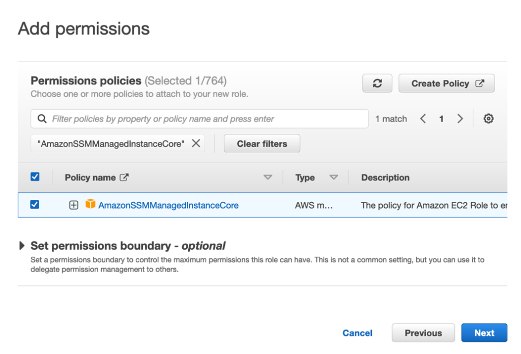
Task: Toggle the select-all policies checkbox
Action: point(35,176)
